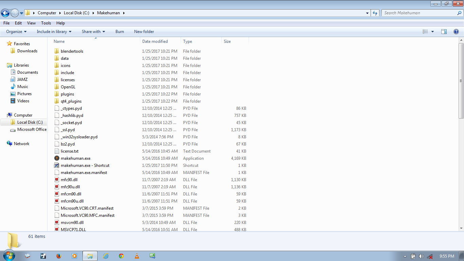The image size is (464, 261).
Task: Select the license.txt file icon
Action: (57, 151)
